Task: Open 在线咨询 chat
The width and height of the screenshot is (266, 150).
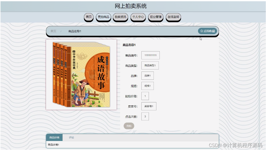Action: click(x=173, y=17)
